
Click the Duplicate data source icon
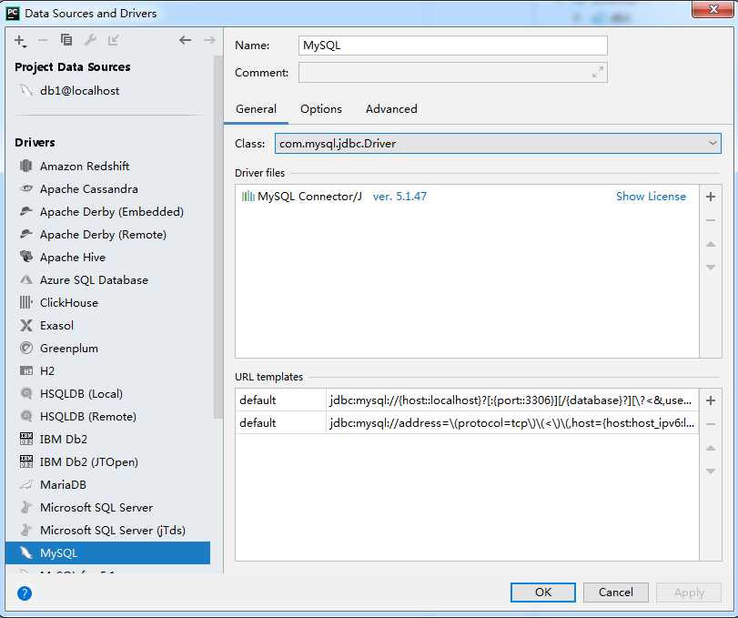click(66, 40)
